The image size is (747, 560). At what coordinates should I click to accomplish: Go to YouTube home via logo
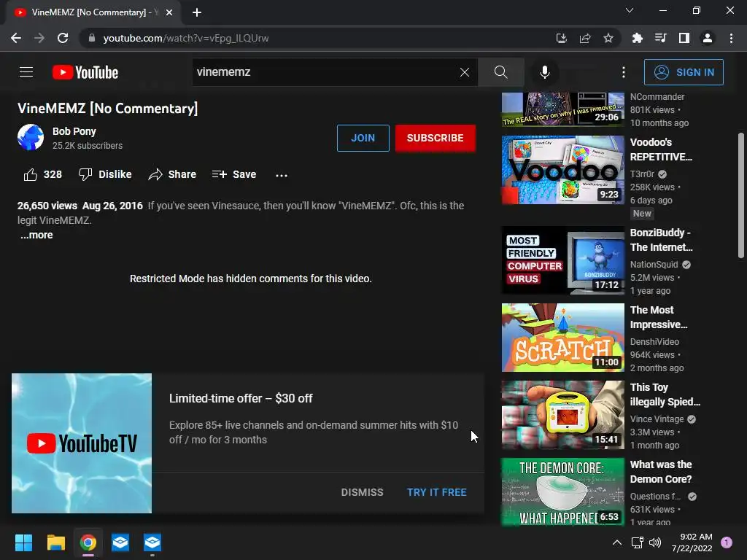[x=85, y=72]
